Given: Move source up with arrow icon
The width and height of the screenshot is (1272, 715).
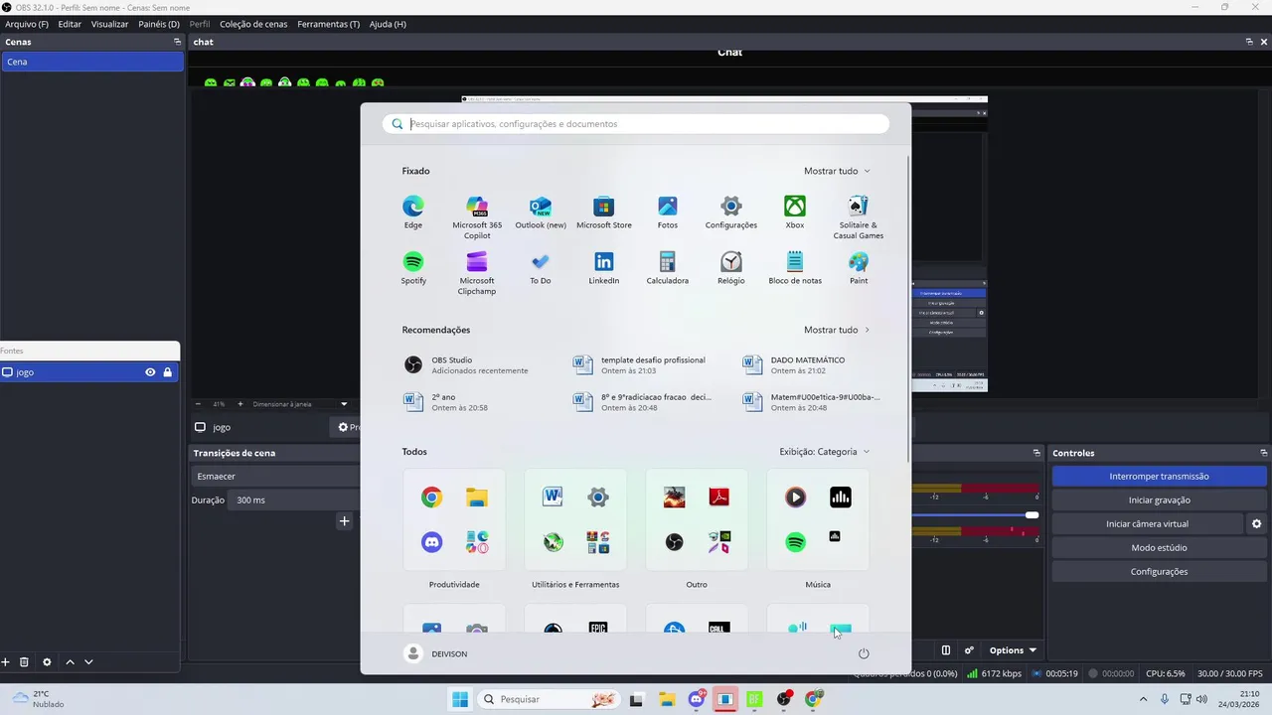Looking at the screenshot, I should click(70, 661).
